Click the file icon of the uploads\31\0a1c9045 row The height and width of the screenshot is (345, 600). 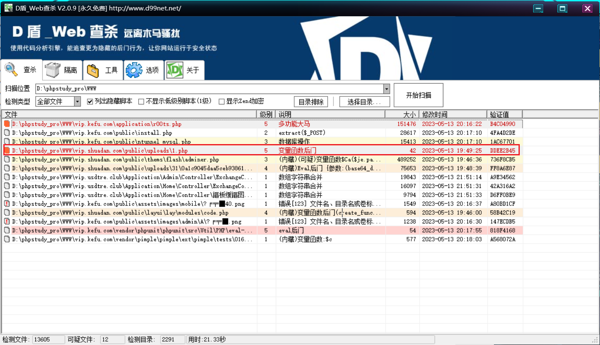tap(7, 168)
